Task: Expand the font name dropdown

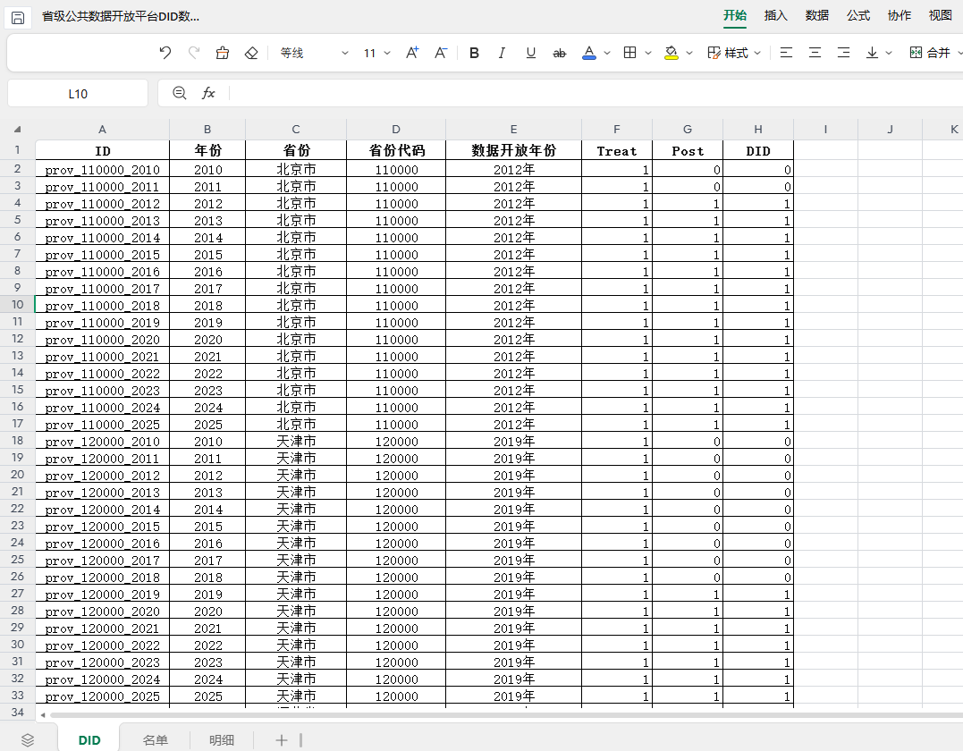Action: point(344,53)
